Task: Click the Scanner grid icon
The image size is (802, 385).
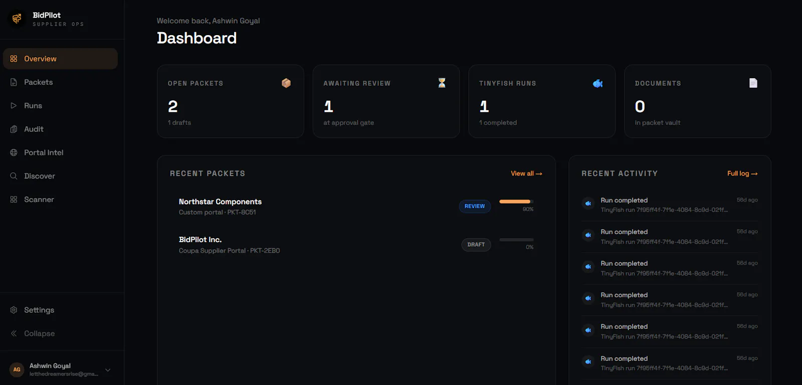Action: [14, 200]
